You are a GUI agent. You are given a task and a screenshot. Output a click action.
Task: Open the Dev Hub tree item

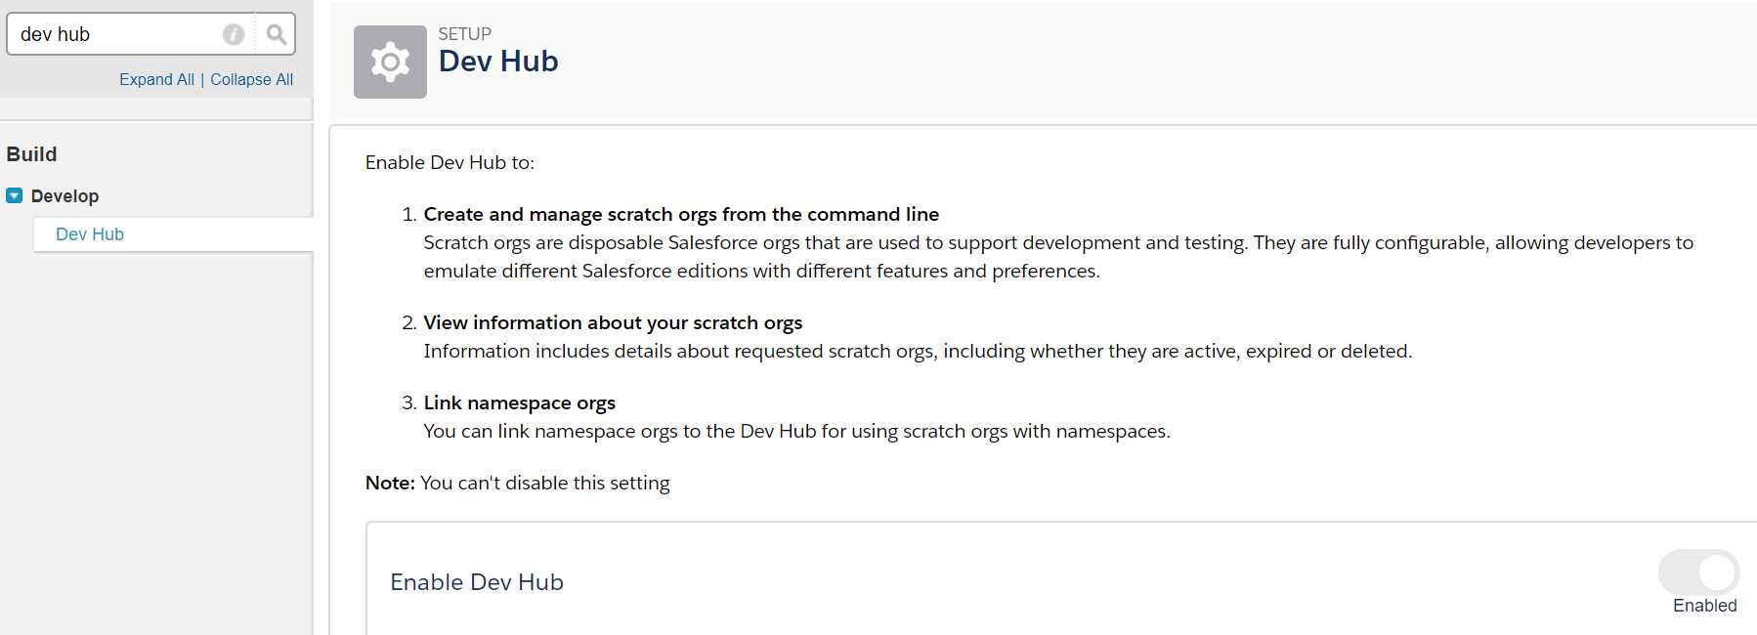[x=90, y=234]
